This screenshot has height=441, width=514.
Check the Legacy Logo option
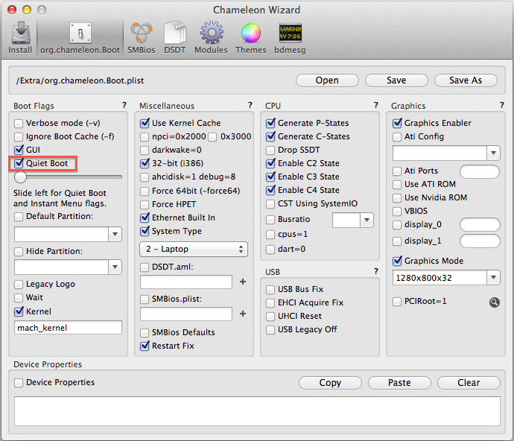point(19,285)
